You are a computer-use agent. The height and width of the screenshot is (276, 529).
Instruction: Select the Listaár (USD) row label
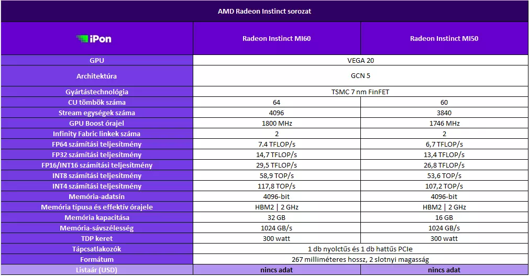pyautogui.click(x=97, y=270)
